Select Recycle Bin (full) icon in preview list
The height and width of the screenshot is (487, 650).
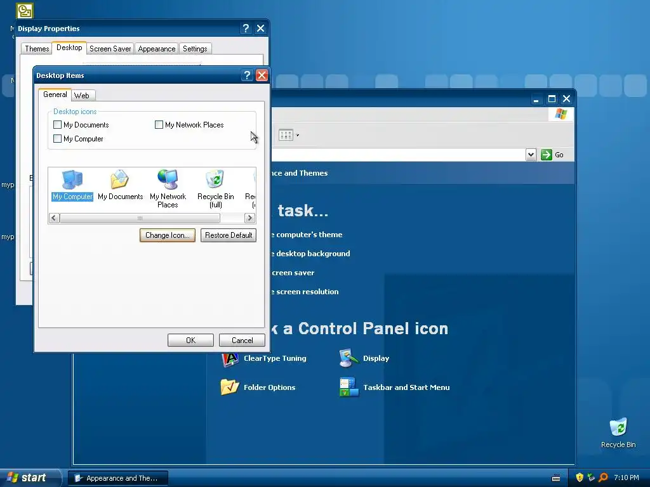click(x=215, y=188)
